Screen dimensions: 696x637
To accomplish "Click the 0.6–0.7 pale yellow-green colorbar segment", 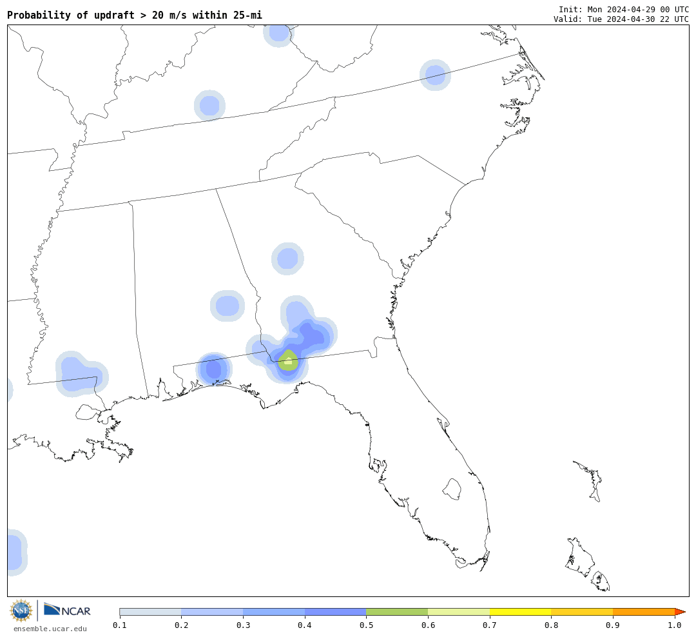I will pyautogui.click(x=459, y=612).
